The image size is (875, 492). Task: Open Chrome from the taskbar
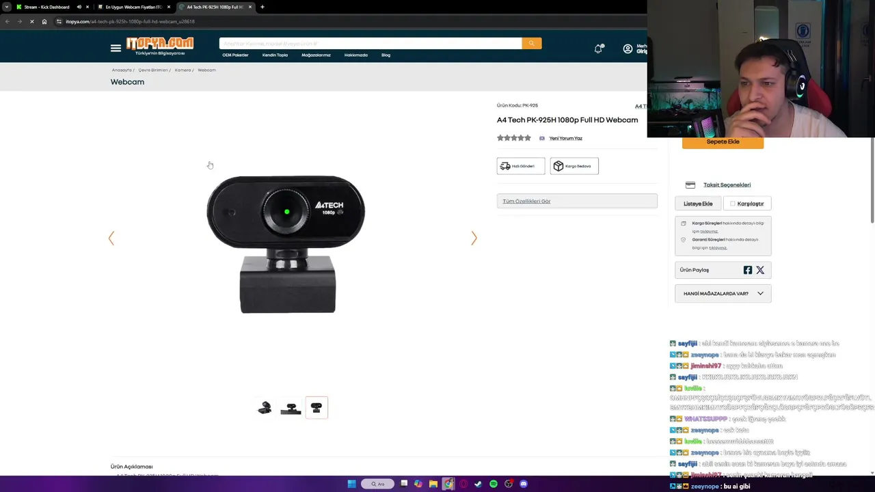coord(448,484)
